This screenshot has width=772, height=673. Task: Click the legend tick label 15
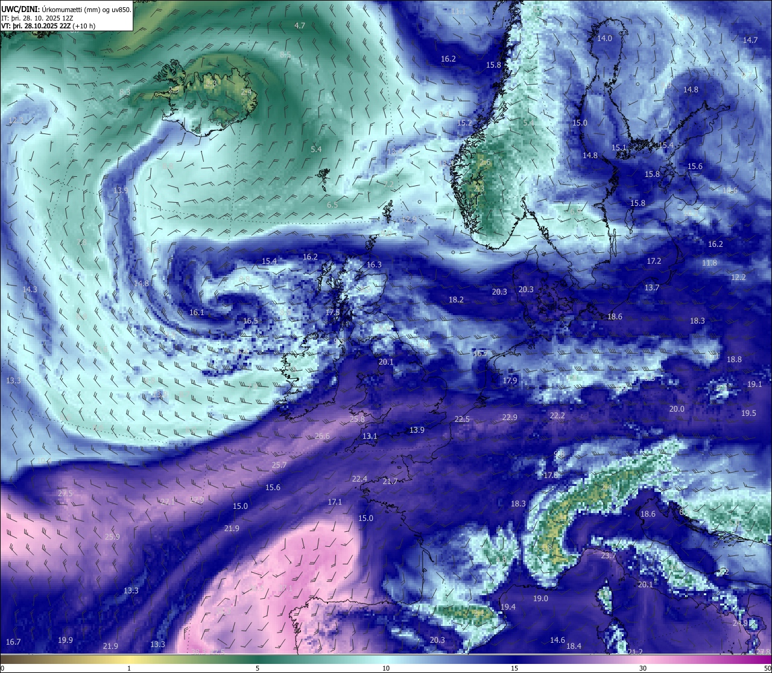[514, 668]
